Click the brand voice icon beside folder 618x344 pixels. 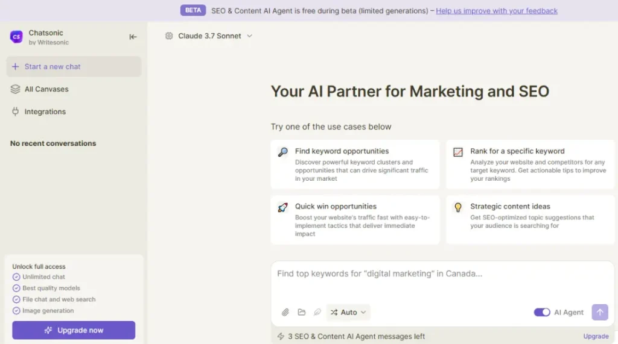pyautogui.click(x=317, y=312)
